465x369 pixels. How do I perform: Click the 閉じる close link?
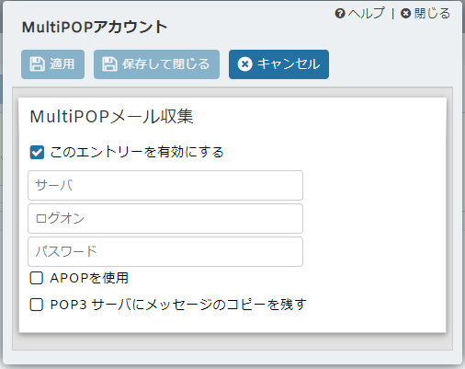click(x=425, y=14)
